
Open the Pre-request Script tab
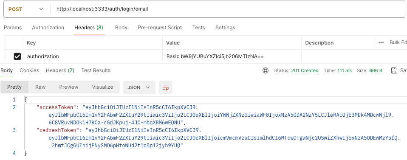coord(160,28)
